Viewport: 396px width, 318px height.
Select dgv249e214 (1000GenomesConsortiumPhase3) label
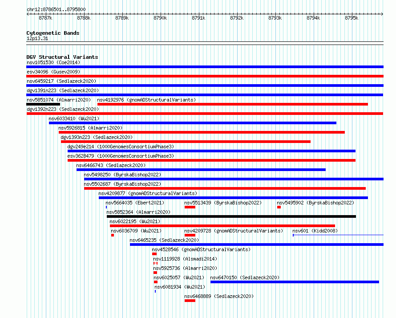[x=121, y=147]
